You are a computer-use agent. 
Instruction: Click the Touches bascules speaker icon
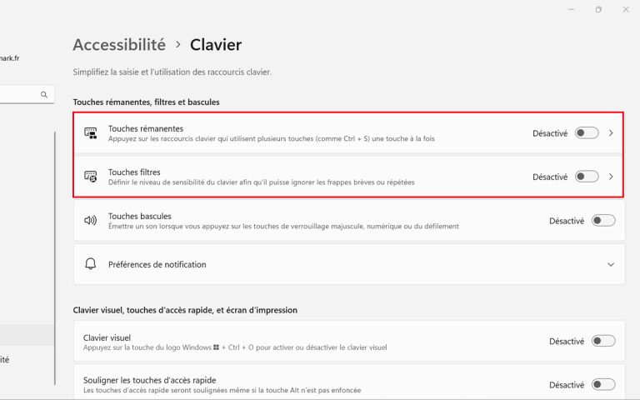[x=90, y=220]
